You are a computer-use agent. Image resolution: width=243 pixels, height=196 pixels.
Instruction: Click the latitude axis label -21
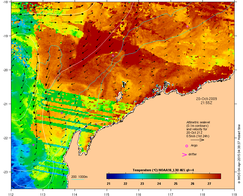click(x=5, y=104)
